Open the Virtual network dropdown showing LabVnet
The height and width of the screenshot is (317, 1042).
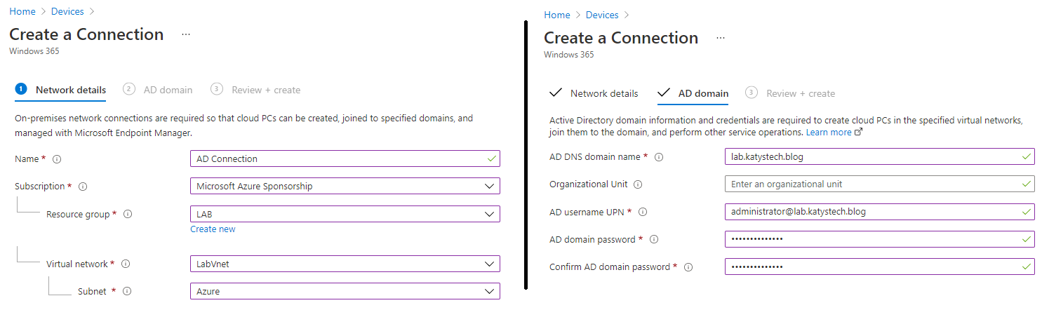coord(345,264)
